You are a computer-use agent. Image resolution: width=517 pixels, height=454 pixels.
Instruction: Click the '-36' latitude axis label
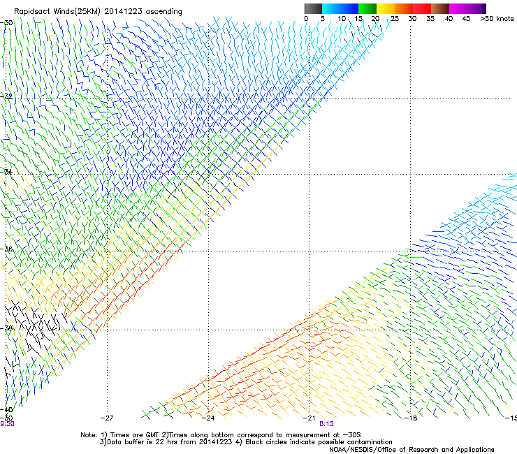6,249
